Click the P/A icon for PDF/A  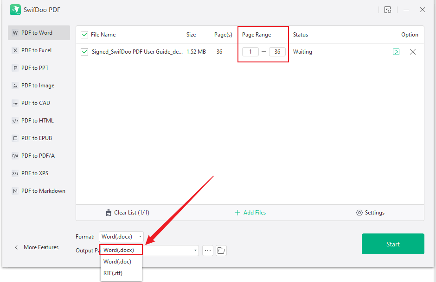(x=15, y=156)
